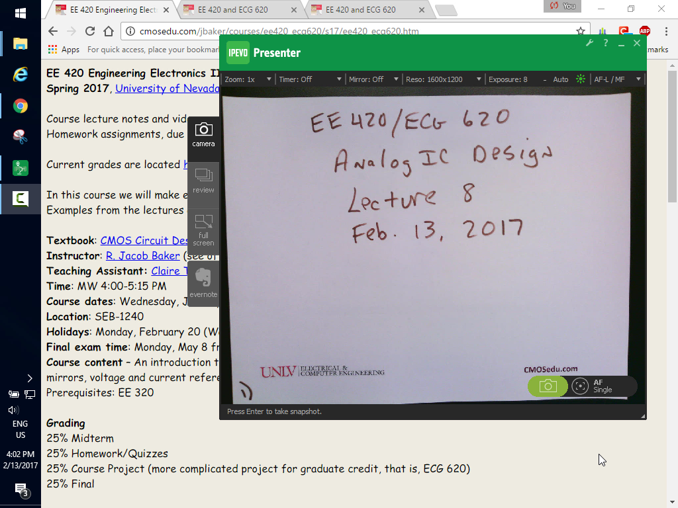The height and width of the screenshot is (508, 678).
Task: Click the Presenter window resize grip
Action: pyautogui.click(x=643, y=416)
